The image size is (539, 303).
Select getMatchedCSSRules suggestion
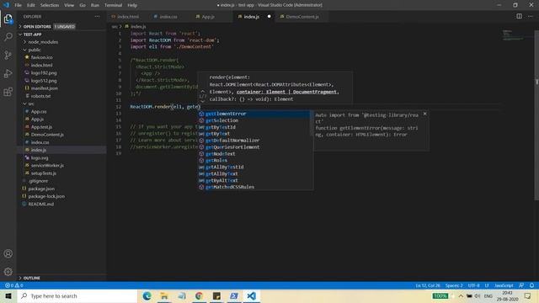point(253,187)
